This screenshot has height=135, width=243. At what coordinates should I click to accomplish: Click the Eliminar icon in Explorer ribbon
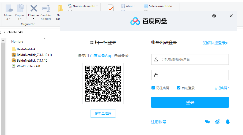click(x=34, y=8)
